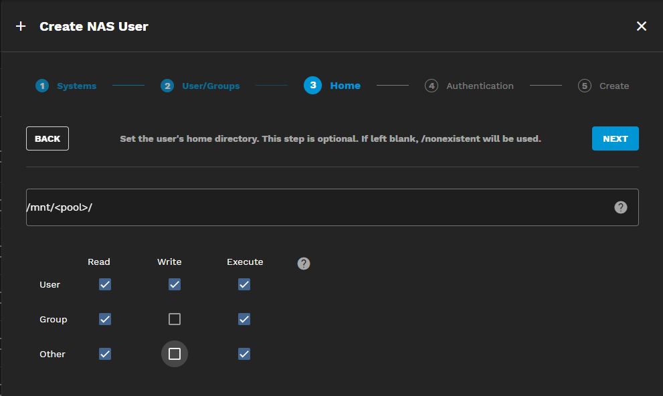Click the step 5 Create circle
Image resolution: width=663 pixels, height=396 pixels.
coord(584,86)
